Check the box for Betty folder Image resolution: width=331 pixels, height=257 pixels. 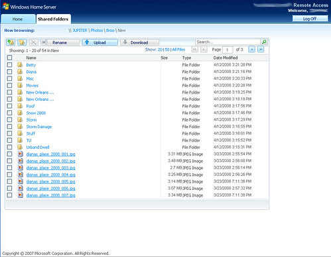9,65
